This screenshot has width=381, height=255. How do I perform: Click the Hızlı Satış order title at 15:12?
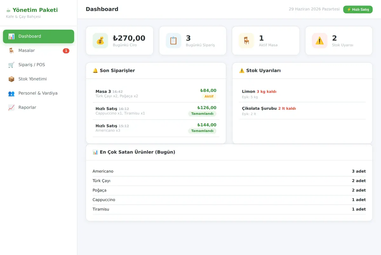106,126
